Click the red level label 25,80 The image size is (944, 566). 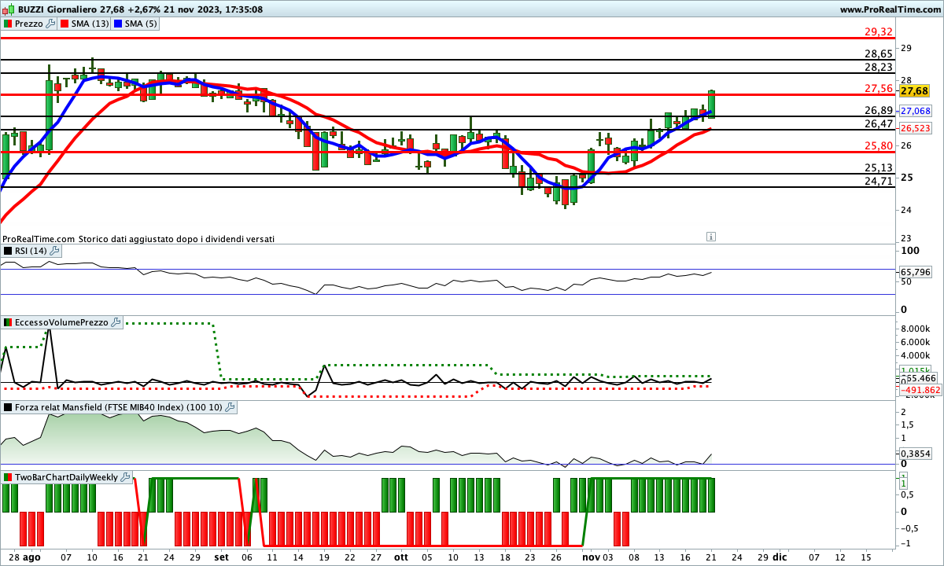coord(878,145)
